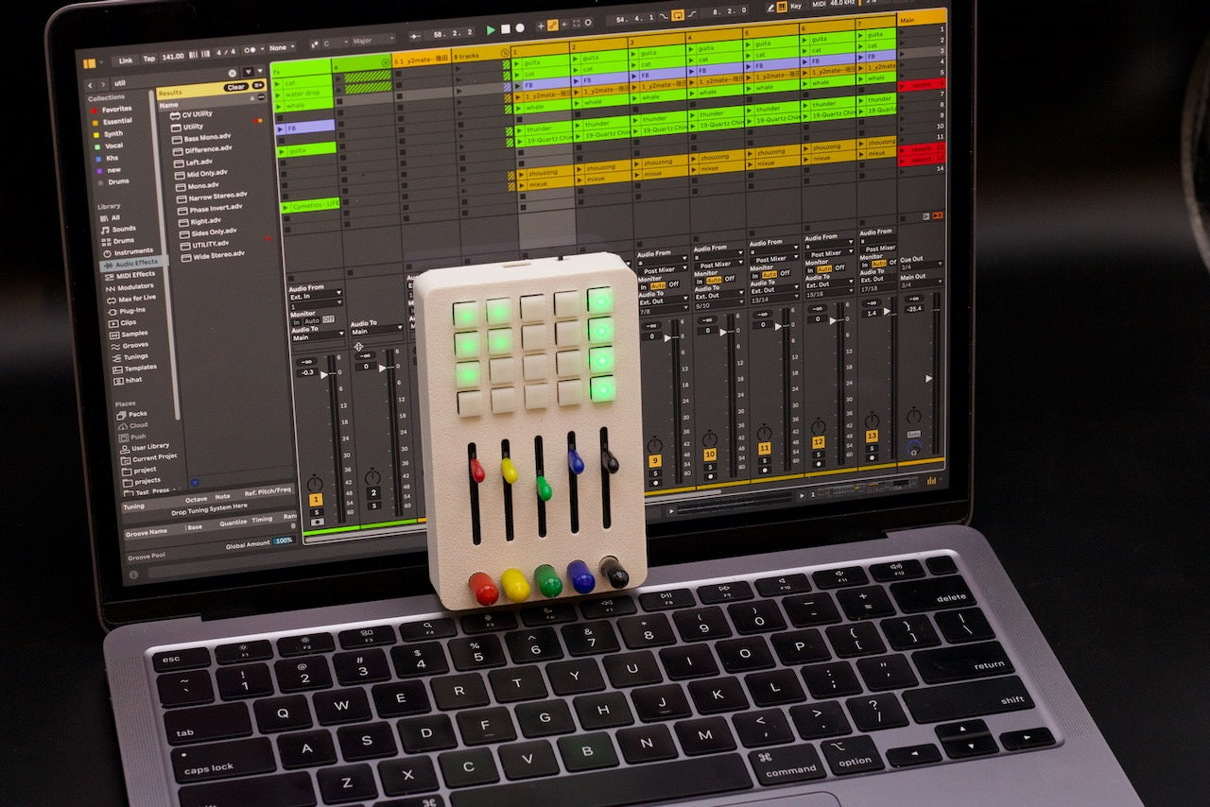The height and width of the screenshot is (807, 1210).
Task: Select Synth collection
Action: pos(108,133)
